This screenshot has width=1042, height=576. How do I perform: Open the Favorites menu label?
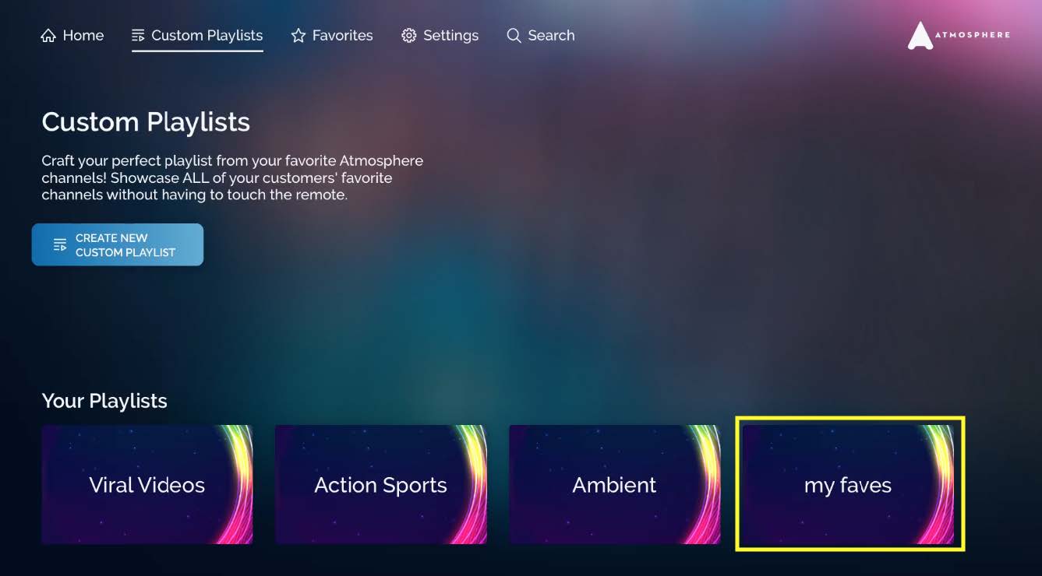tap(343, 36)
